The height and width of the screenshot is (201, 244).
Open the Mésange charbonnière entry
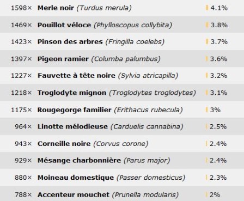(79, 161)
